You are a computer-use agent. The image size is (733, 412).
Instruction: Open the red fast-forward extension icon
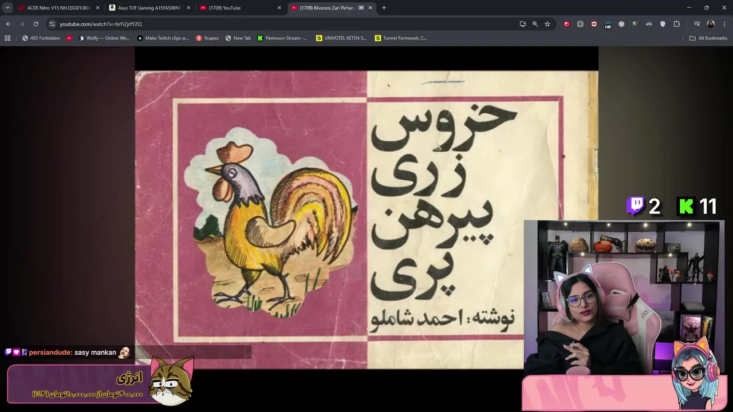(x=594, y=24)
